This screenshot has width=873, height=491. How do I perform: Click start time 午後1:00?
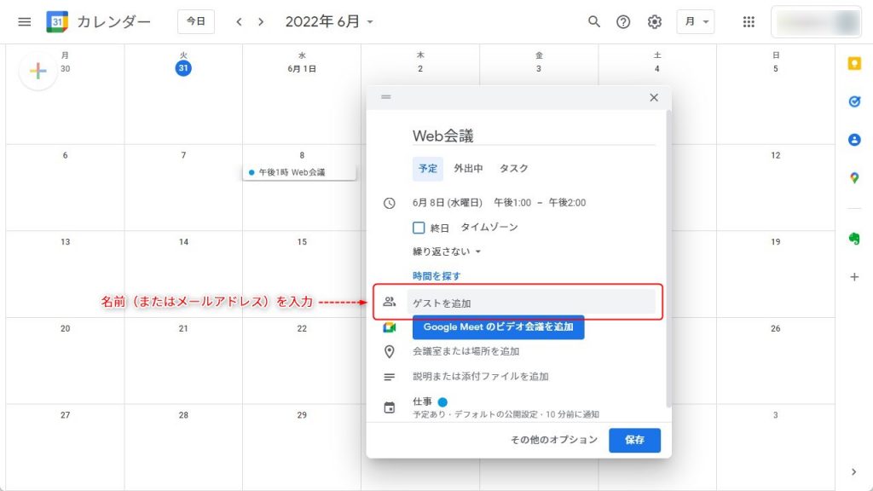point(512,203)
